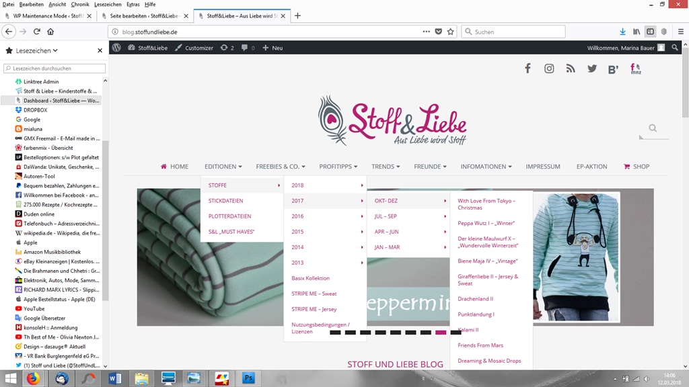
Task: Select the pink active slider indicator
Action: tap(441, 333)
